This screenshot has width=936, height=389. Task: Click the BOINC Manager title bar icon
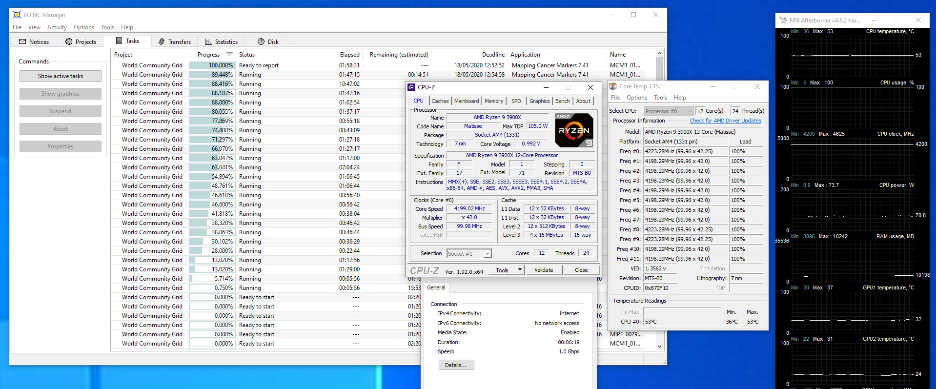coord(17,15)
